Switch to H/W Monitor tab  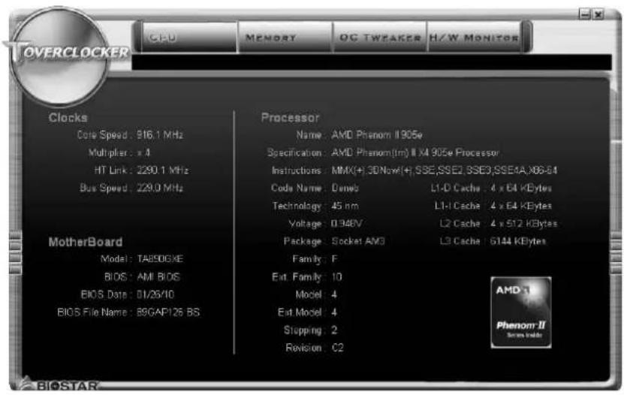tap(474, 37)
